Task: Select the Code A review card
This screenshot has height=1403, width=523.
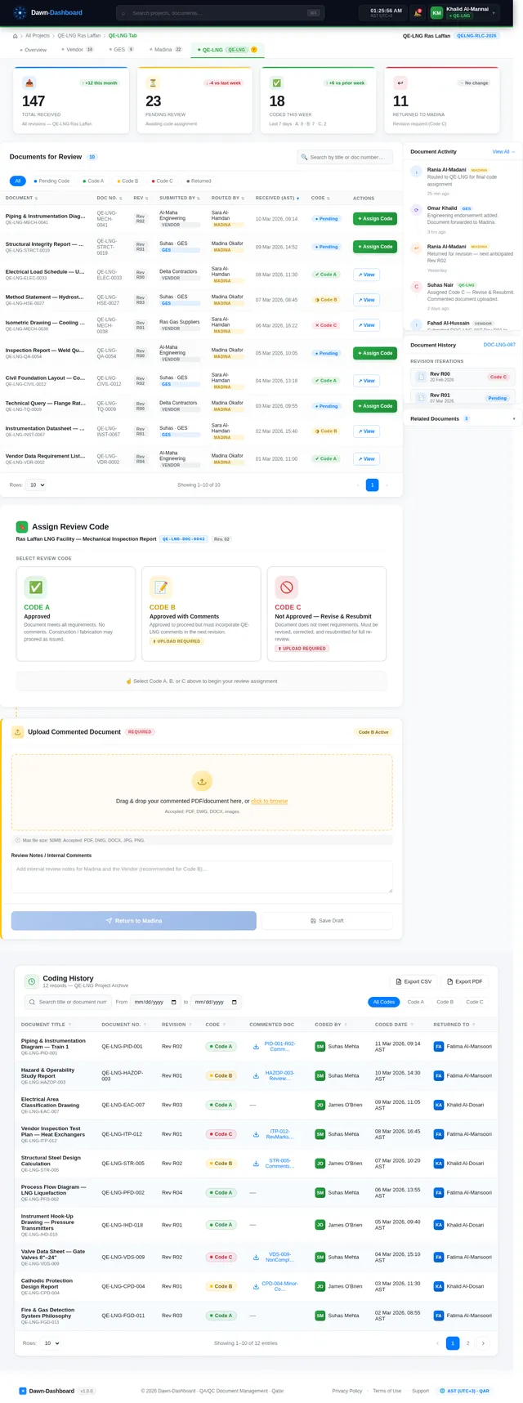Action: (75, 613)
